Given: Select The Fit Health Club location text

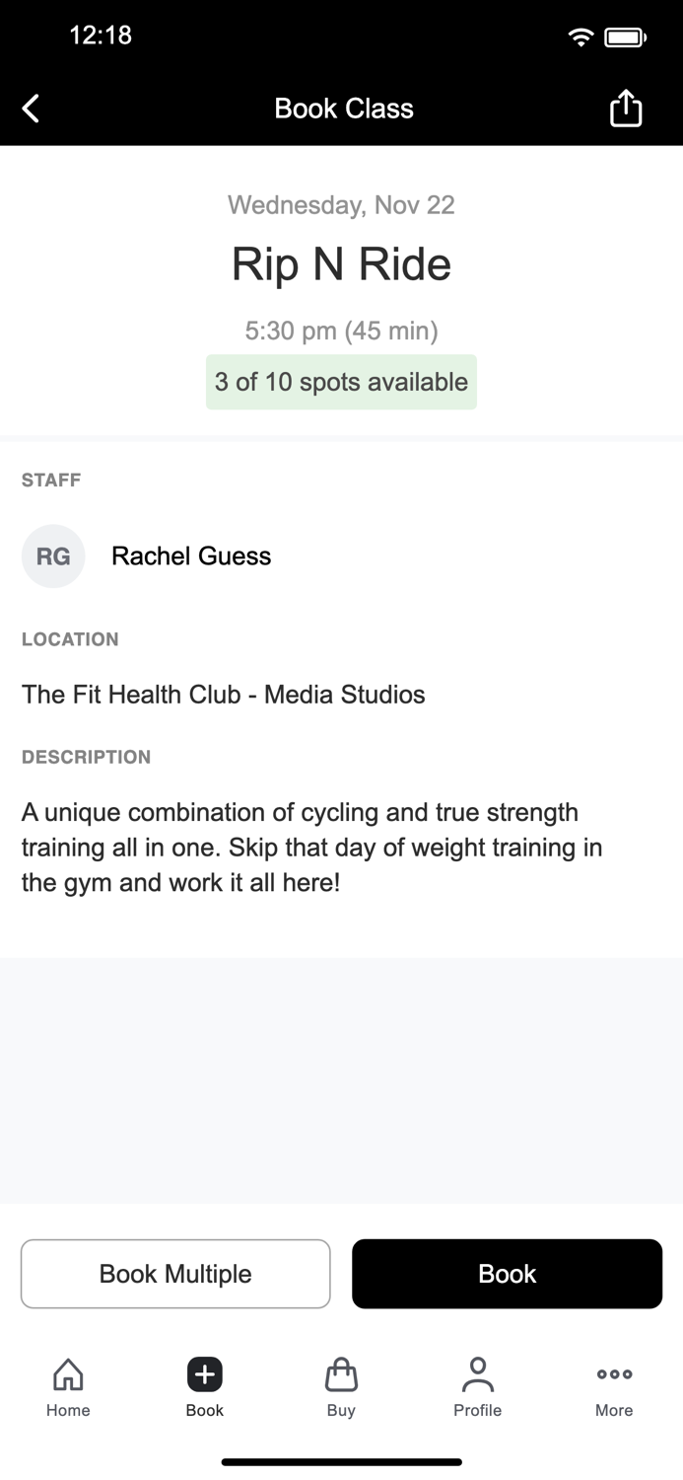Looking at the screenshot, I should click(x=223, y=694).
